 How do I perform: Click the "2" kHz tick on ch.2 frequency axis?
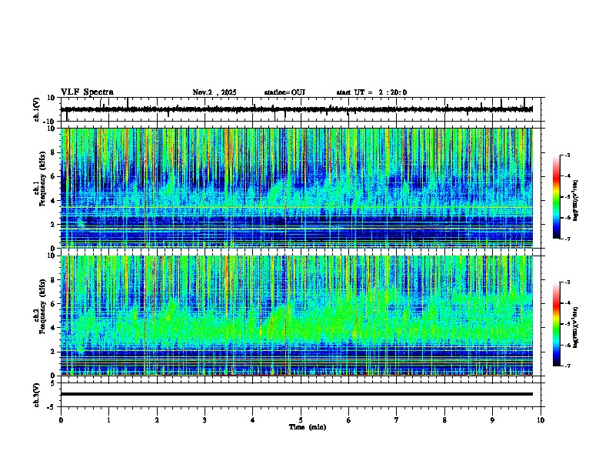[52, 352]
